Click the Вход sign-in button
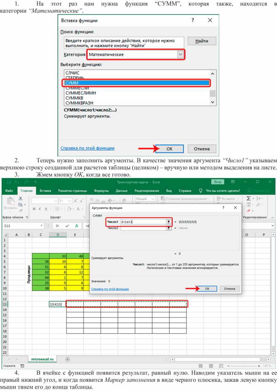Image resolution: width=277 pixels, height=391 pixels. point(218,182)
